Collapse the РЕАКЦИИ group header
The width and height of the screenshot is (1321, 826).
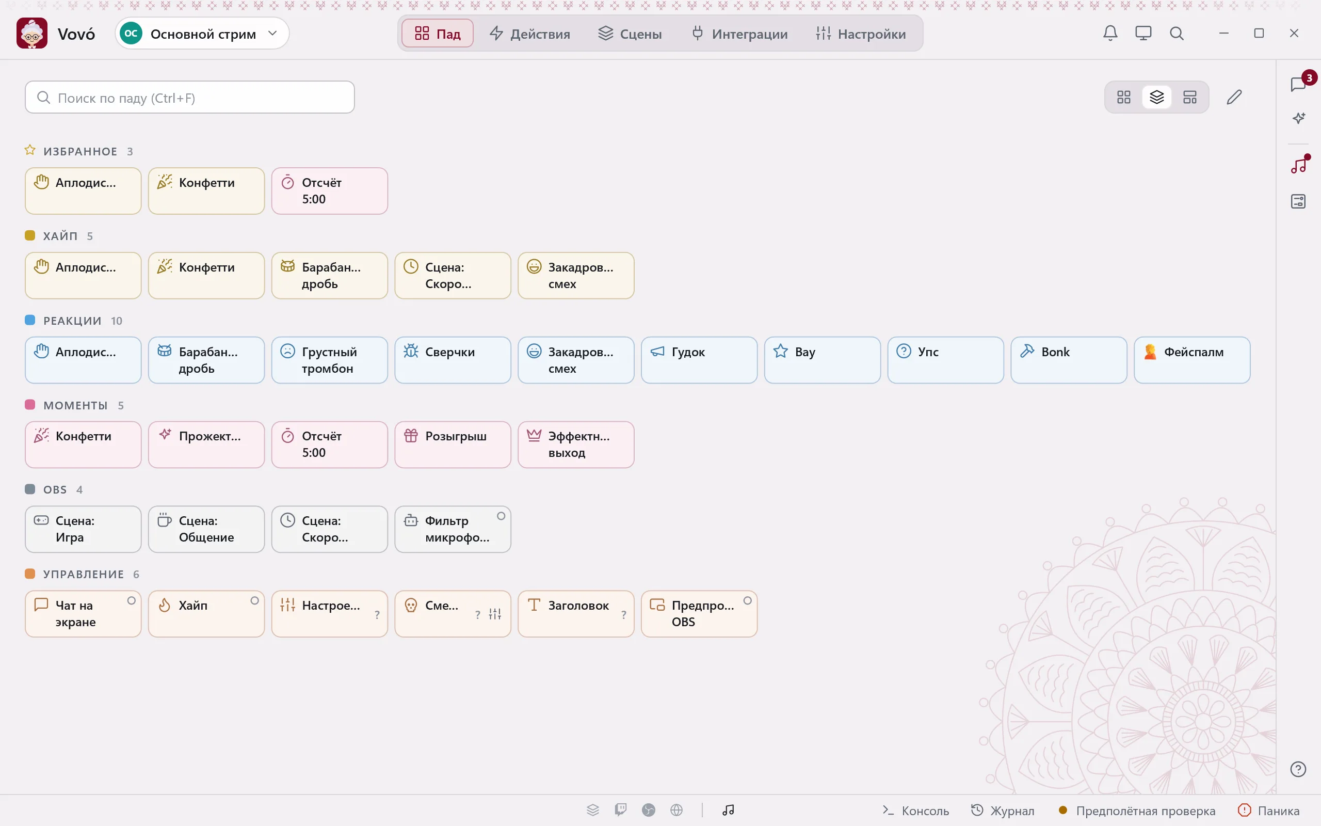[74, 321]
